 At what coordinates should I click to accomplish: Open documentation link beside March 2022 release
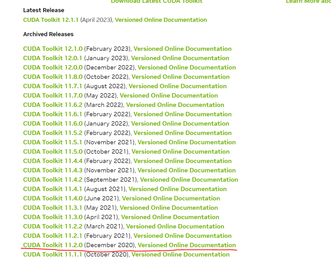coord(175,105)
